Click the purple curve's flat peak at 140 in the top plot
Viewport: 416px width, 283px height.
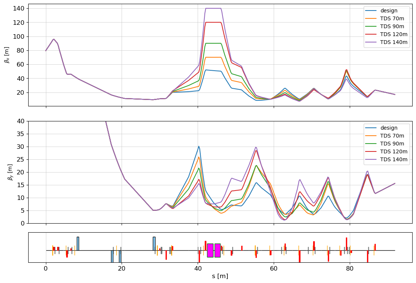point(213,8)
